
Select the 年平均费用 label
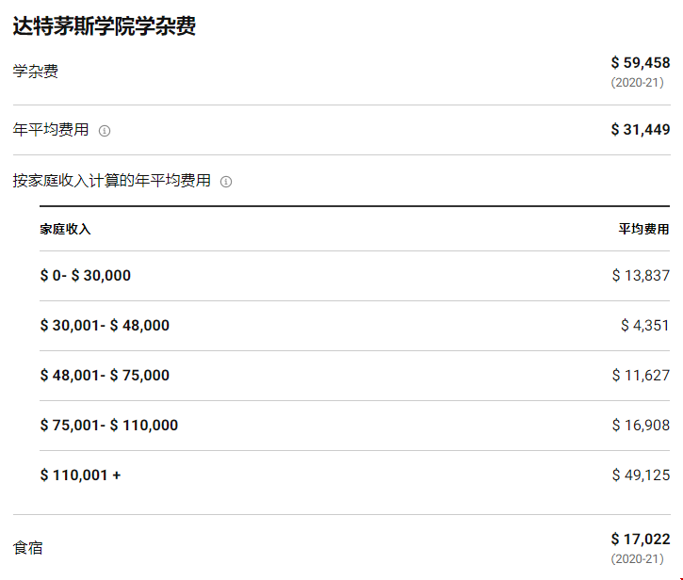point(51,130)
